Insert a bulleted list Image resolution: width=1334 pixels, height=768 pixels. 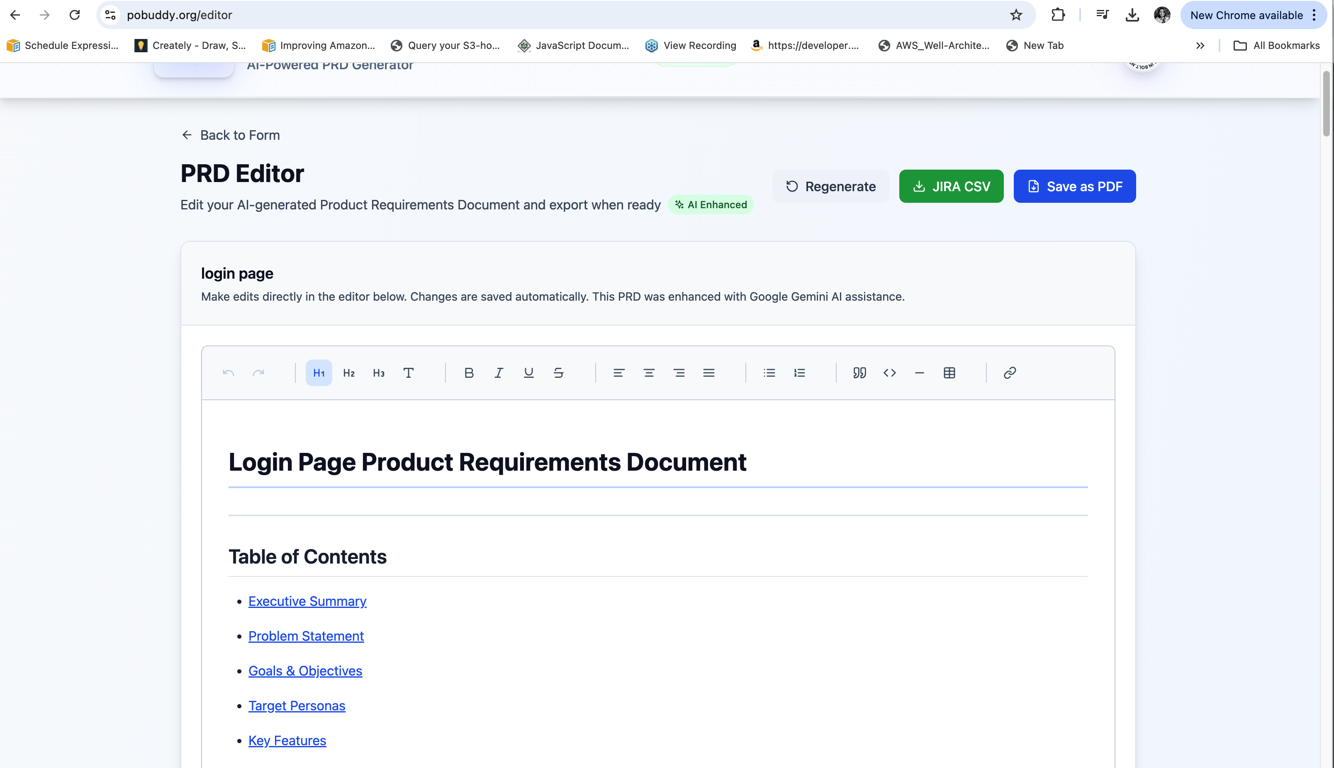point(769,373)
